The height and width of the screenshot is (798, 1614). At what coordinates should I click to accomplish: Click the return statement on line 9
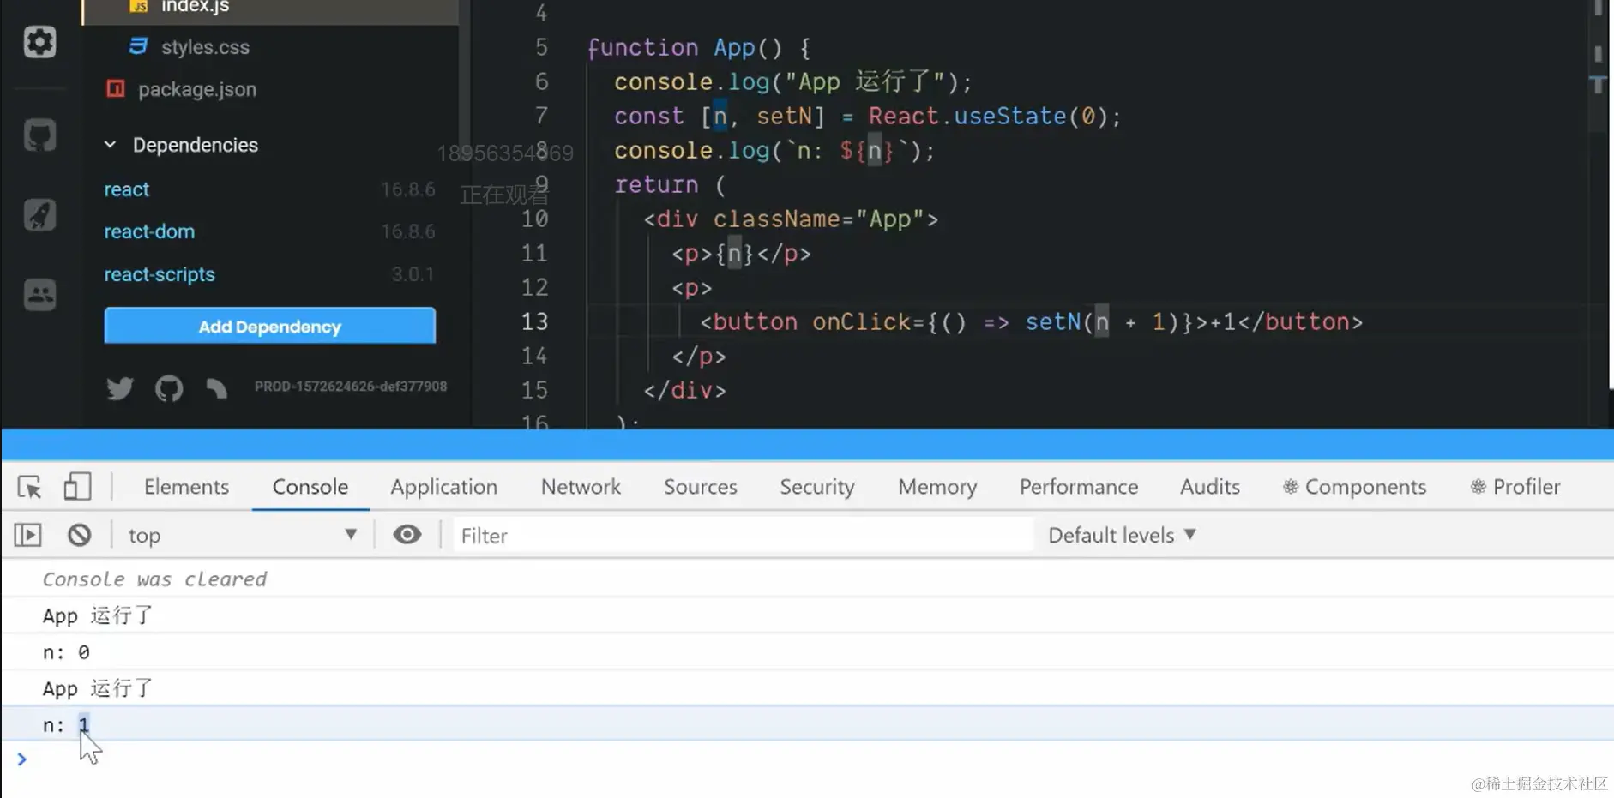coord(670,184)
